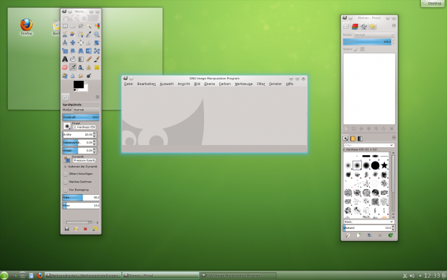Select the star-shaped brush thumbnail

point(384,165)
